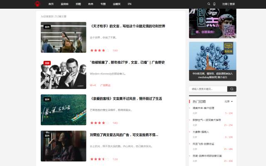266x166 pixels.
Task: Click star rating of 天才枪手 article
Action: pyautogui.click(x=100, y=51)
